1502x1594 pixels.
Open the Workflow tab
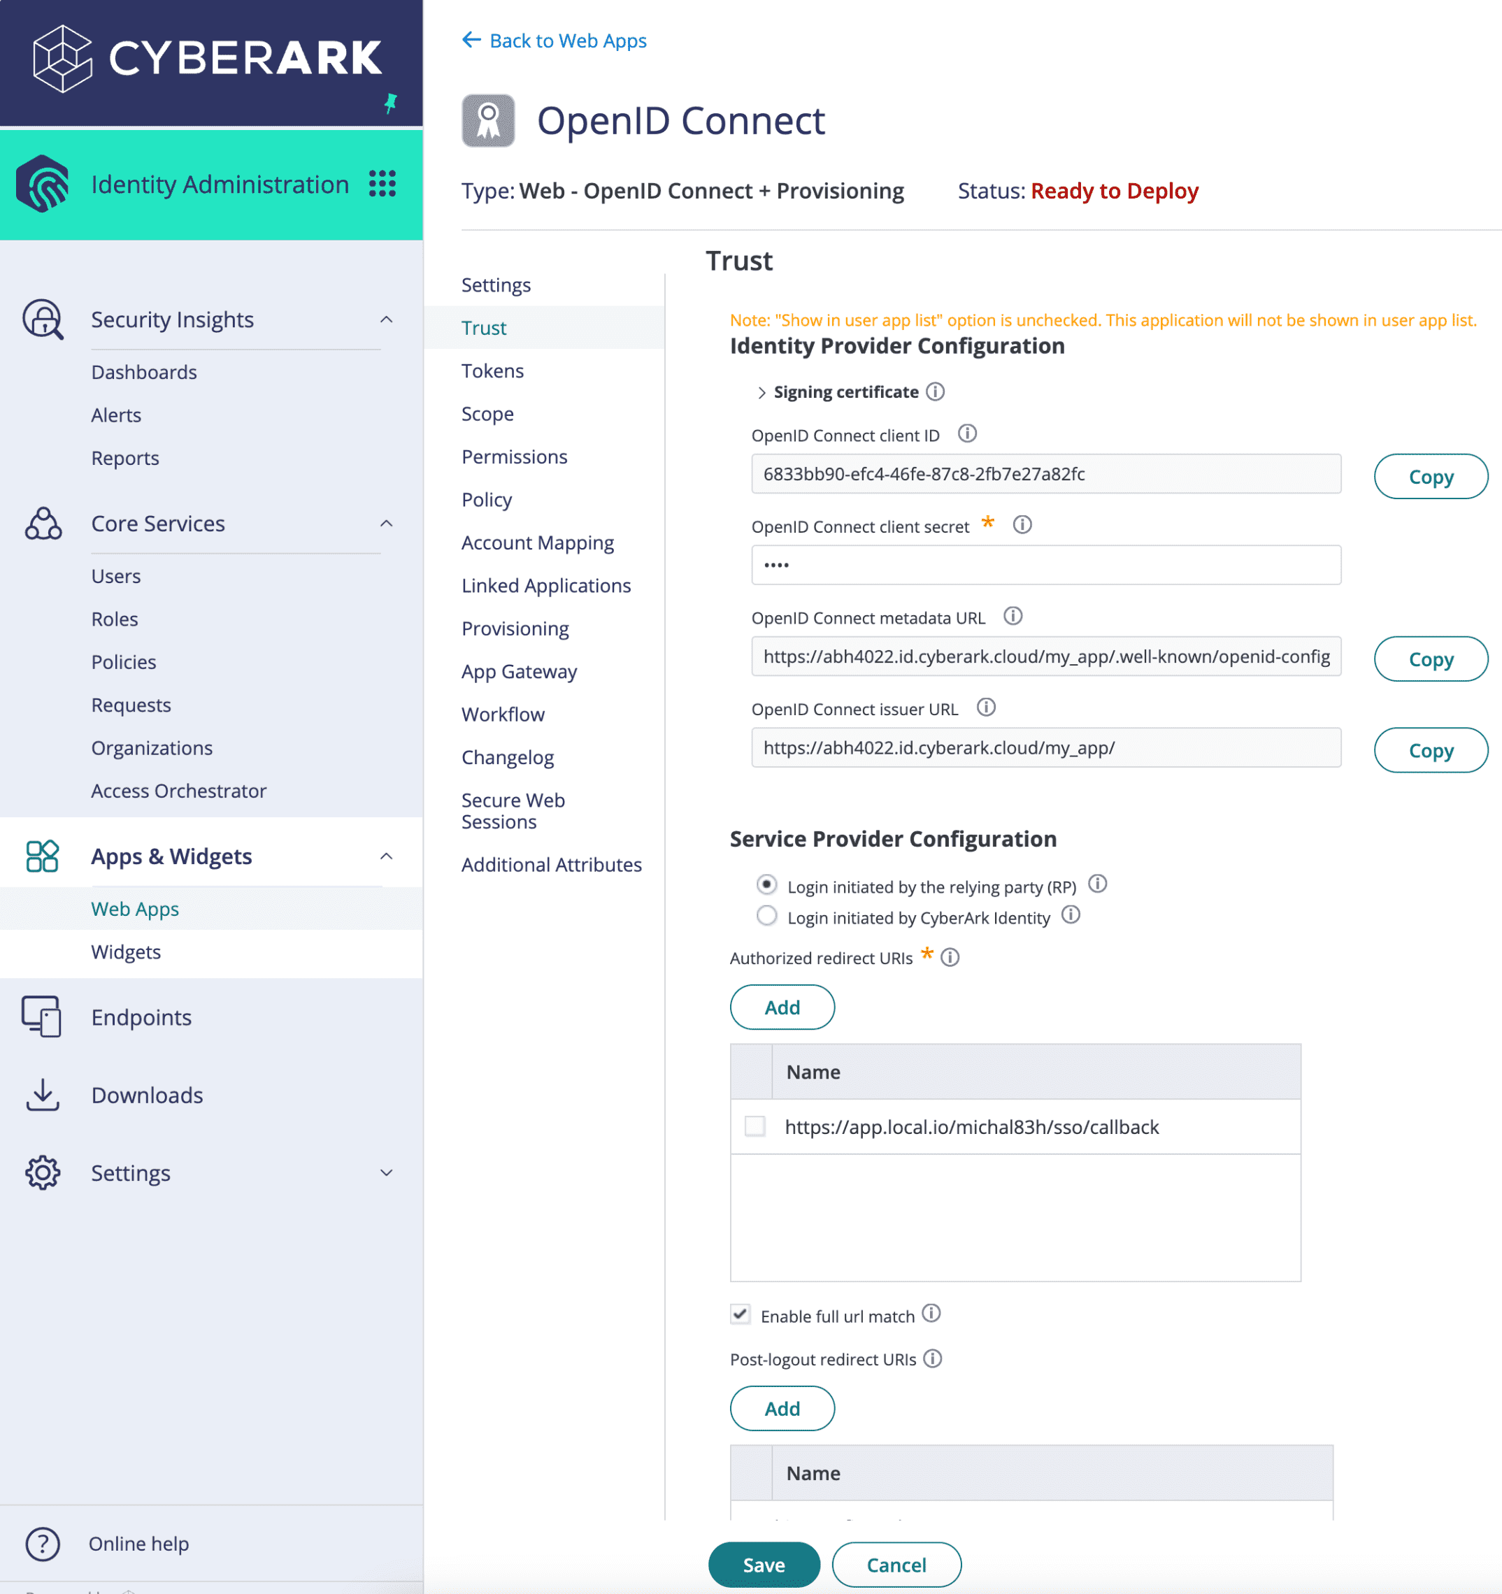(x=503, y=715)
